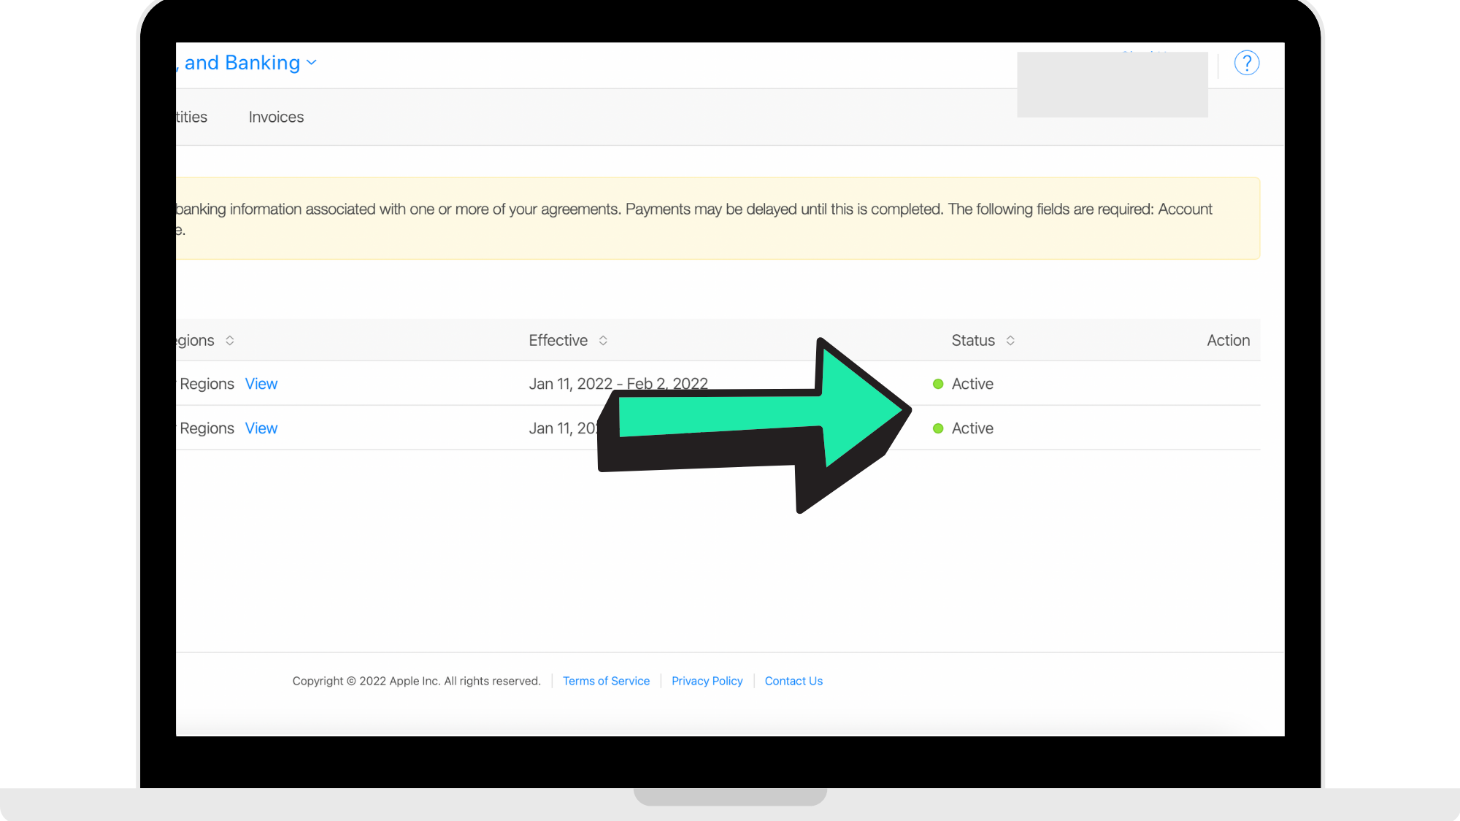Open the Terms of Service link

click(606, 681)
